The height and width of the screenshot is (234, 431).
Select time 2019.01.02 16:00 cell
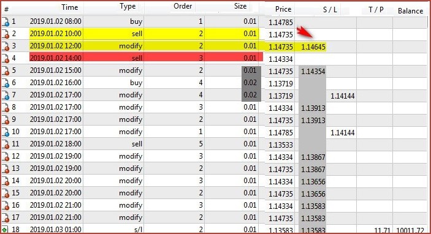pos(56,83)
